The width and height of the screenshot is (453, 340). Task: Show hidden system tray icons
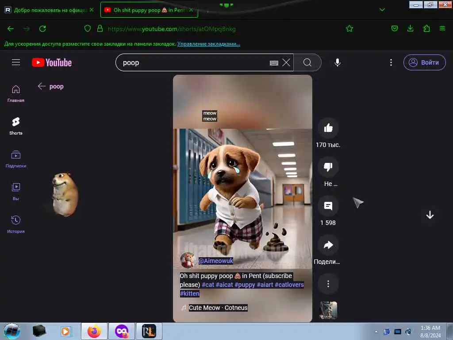376,332
